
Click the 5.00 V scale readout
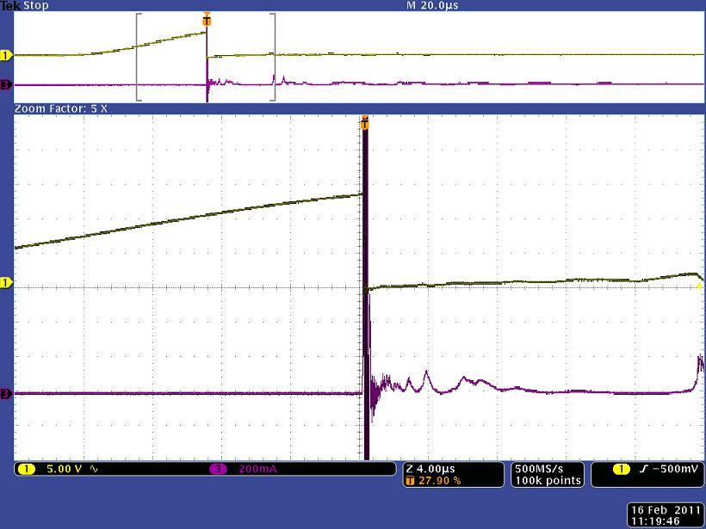pos(65,469)
